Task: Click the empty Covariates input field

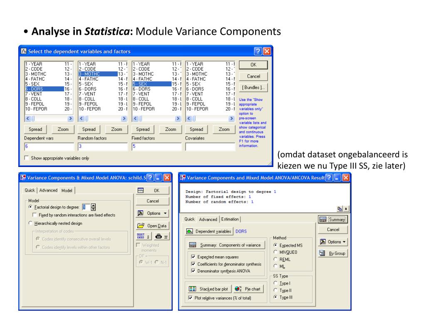Action: tap(210, 147)
